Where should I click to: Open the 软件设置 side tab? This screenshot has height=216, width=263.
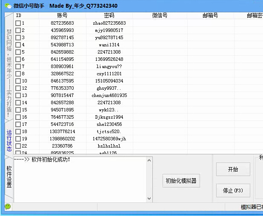coord(9,176)
